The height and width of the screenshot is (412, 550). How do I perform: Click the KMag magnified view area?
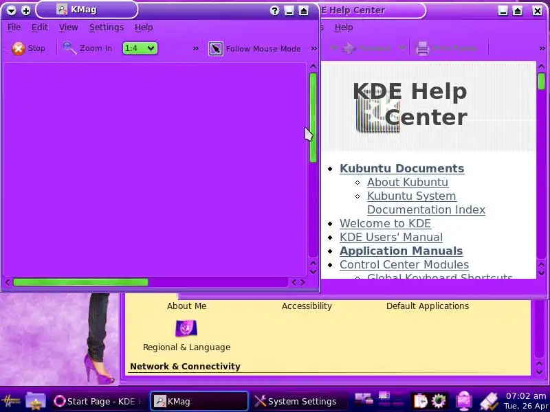(x=155, y=170)
